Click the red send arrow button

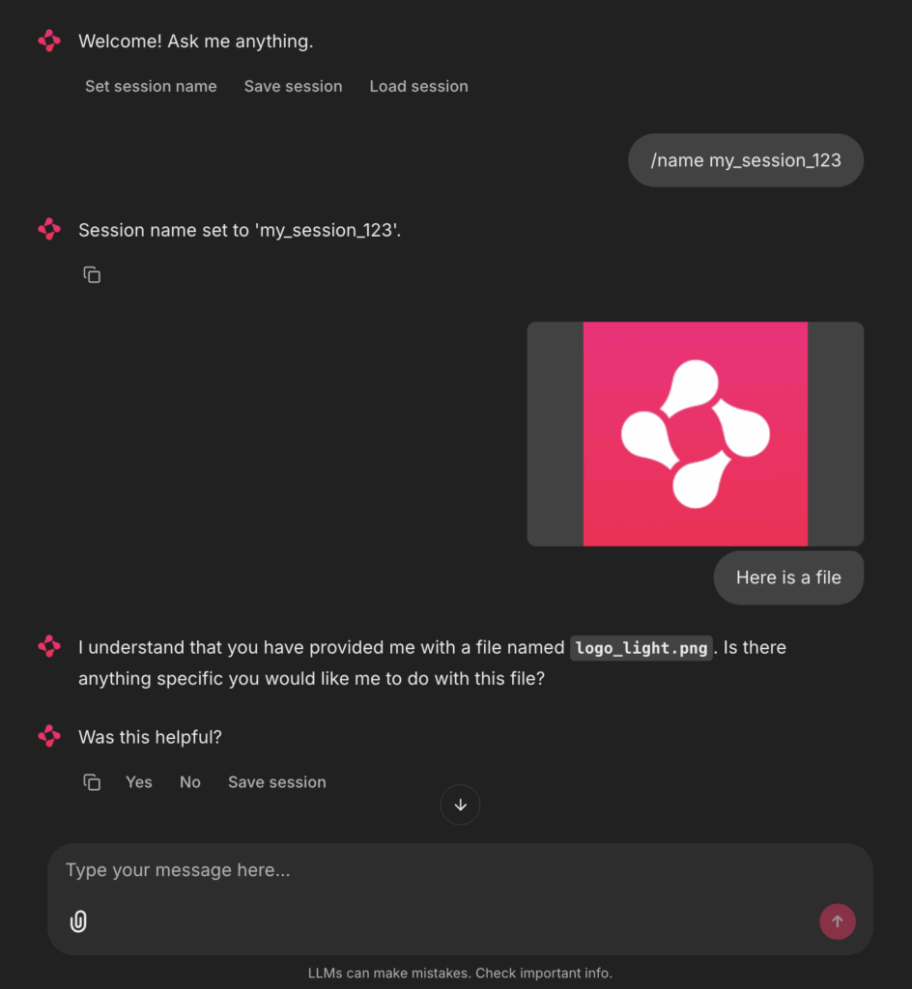pos(837,921)
